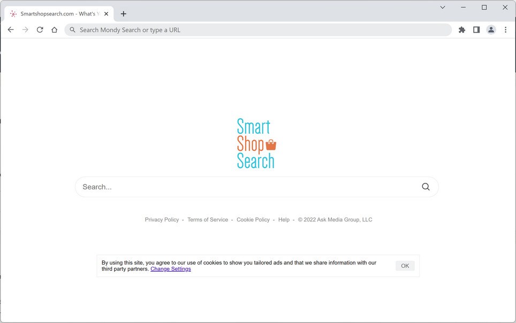Accept cookies with the OK button
Screen dimensions: 516x323
click(405, 266)
